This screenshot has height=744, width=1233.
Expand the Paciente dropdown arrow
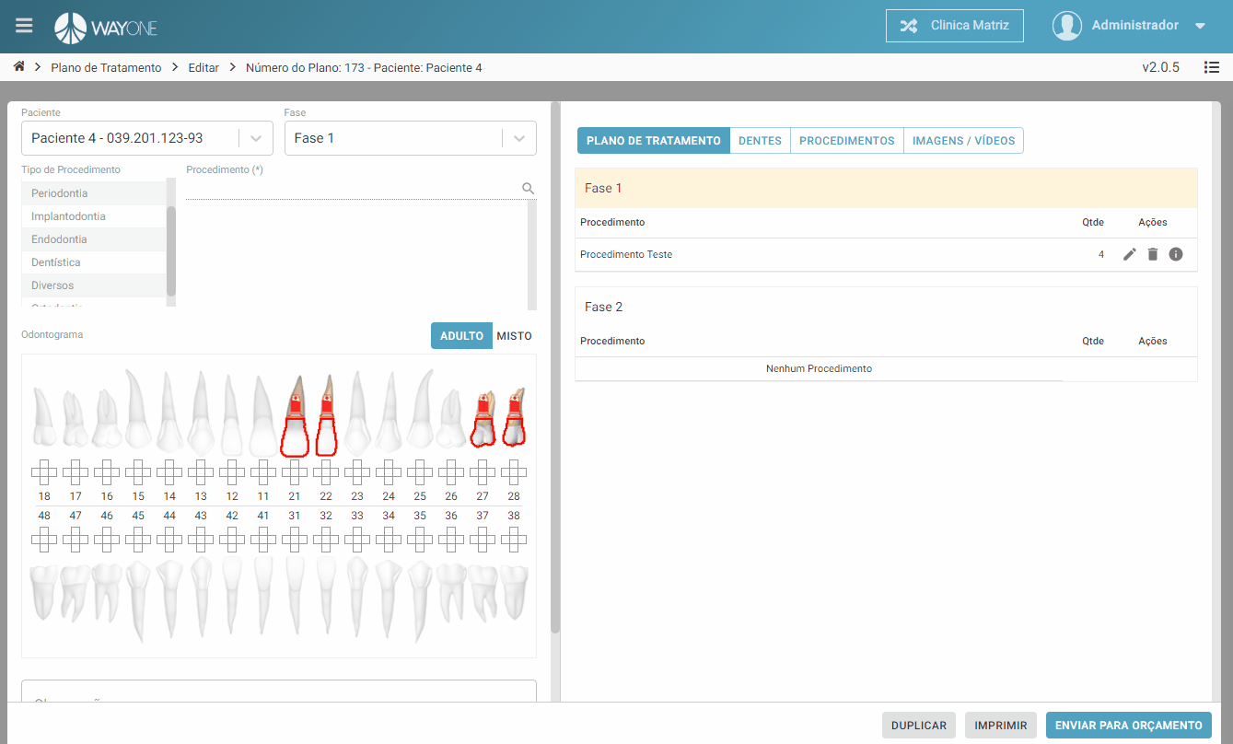[256, 138]
